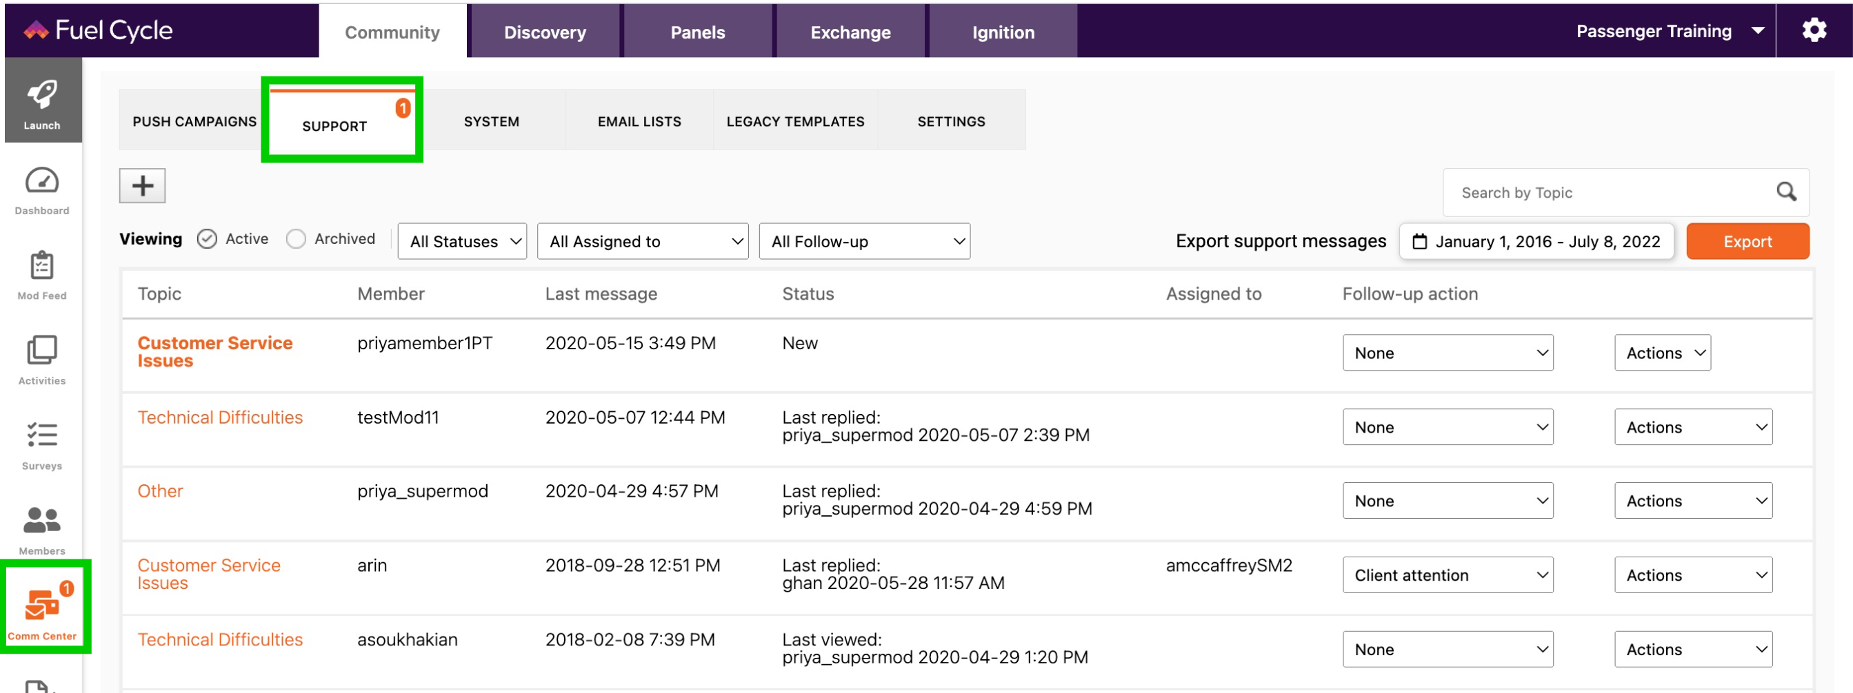This screenshot has width=1853, height=693.
Task: Add a new support message with plus button
Action: [x=143, y=185]
